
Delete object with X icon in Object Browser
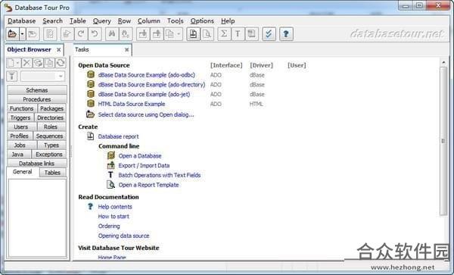(26, 63)
